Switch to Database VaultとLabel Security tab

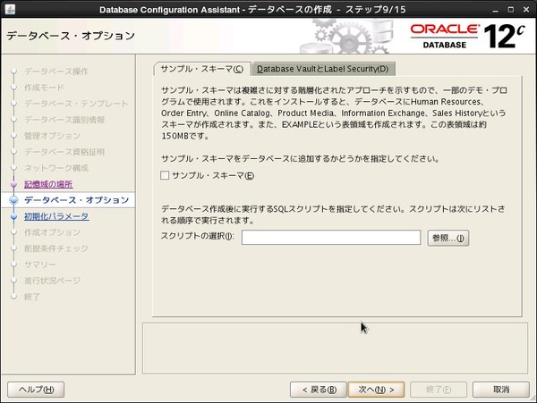(x=323, y=69)
